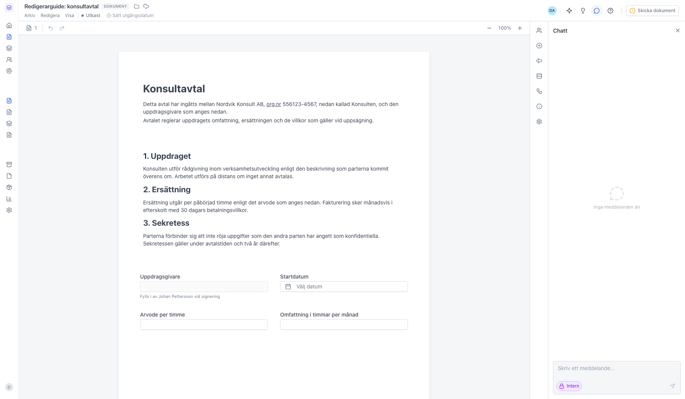Click the Uppdragsgivare input field

(204, 287)
